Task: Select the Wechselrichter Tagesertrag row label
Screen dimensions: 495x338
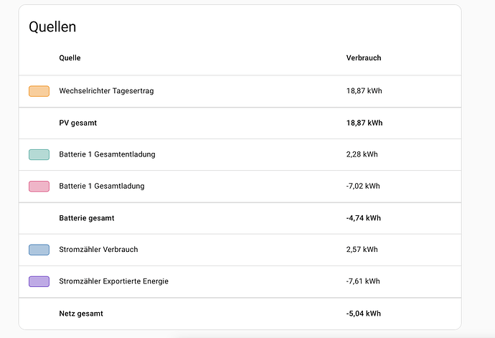Action: point(106,91)
